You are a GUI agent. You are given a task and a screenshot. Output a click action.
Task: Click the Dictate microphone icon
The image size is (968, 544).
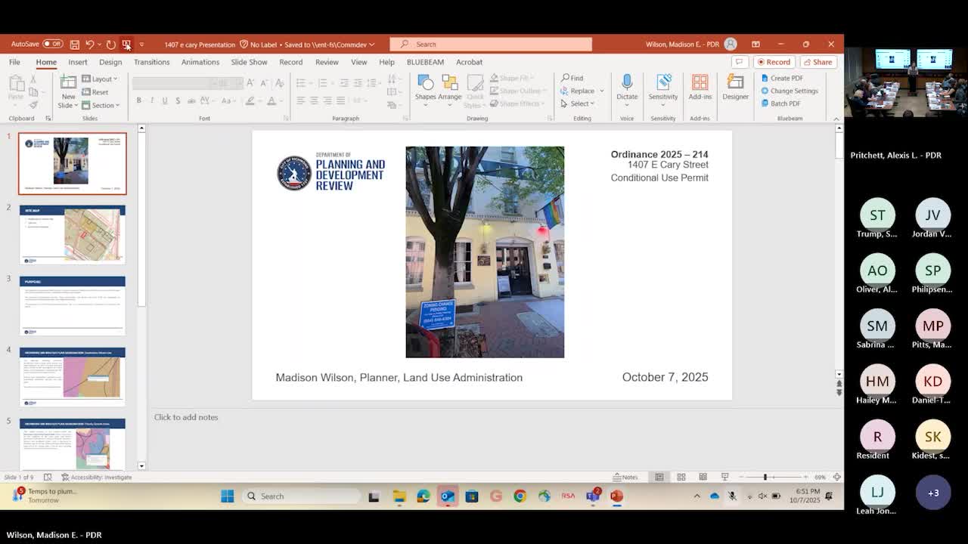click(626, 87)
